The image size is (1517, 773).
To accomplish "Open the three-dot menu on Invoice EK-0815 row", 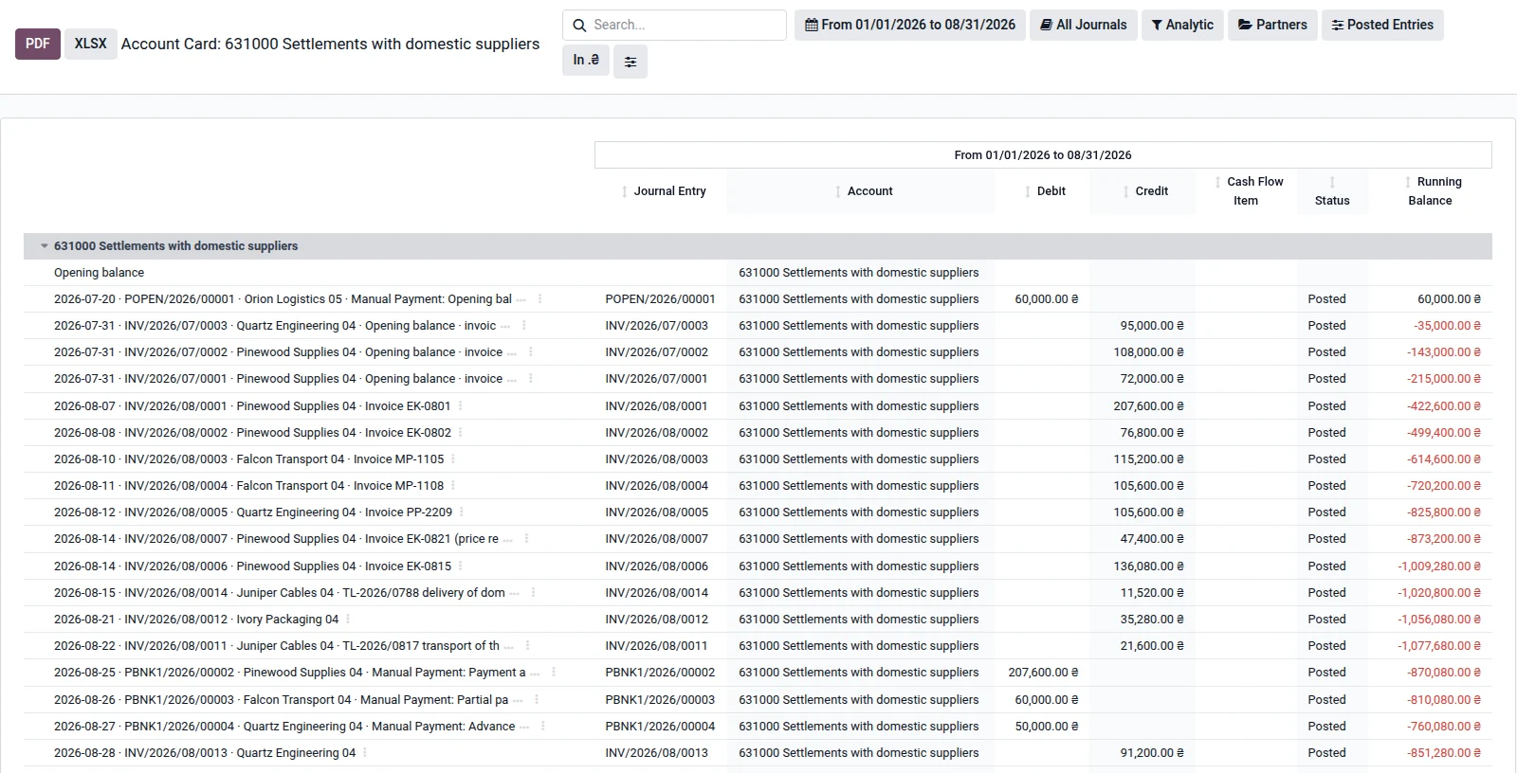I will click(461, 566).
